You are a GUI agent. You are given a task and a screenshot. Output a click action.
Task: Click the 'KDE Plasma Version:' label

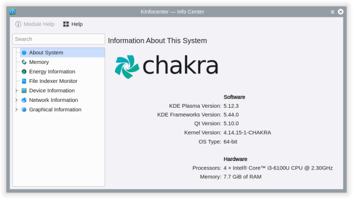pos(195,106)
